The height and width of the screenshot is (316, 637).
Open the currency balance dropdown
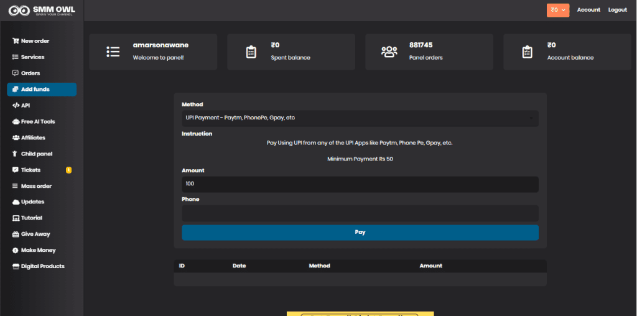pyautogui.click(x=558, y=10)
